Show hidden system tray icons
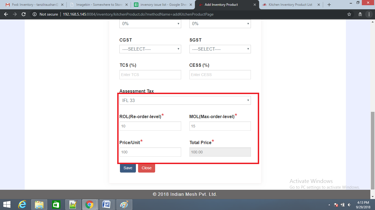The height and width of the screenshot is (210, 375). click(329, 205)
